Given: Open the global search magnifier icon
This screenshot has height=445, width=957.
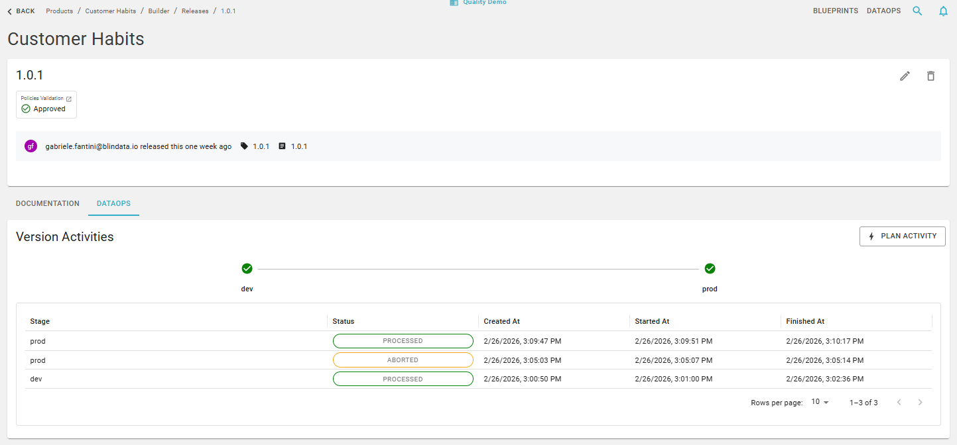Looking at the screenshot, I should (917, 11).
